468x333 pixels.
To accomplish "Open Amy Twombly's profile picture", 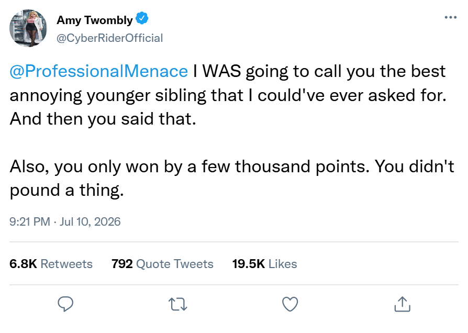I will (28, 28).
